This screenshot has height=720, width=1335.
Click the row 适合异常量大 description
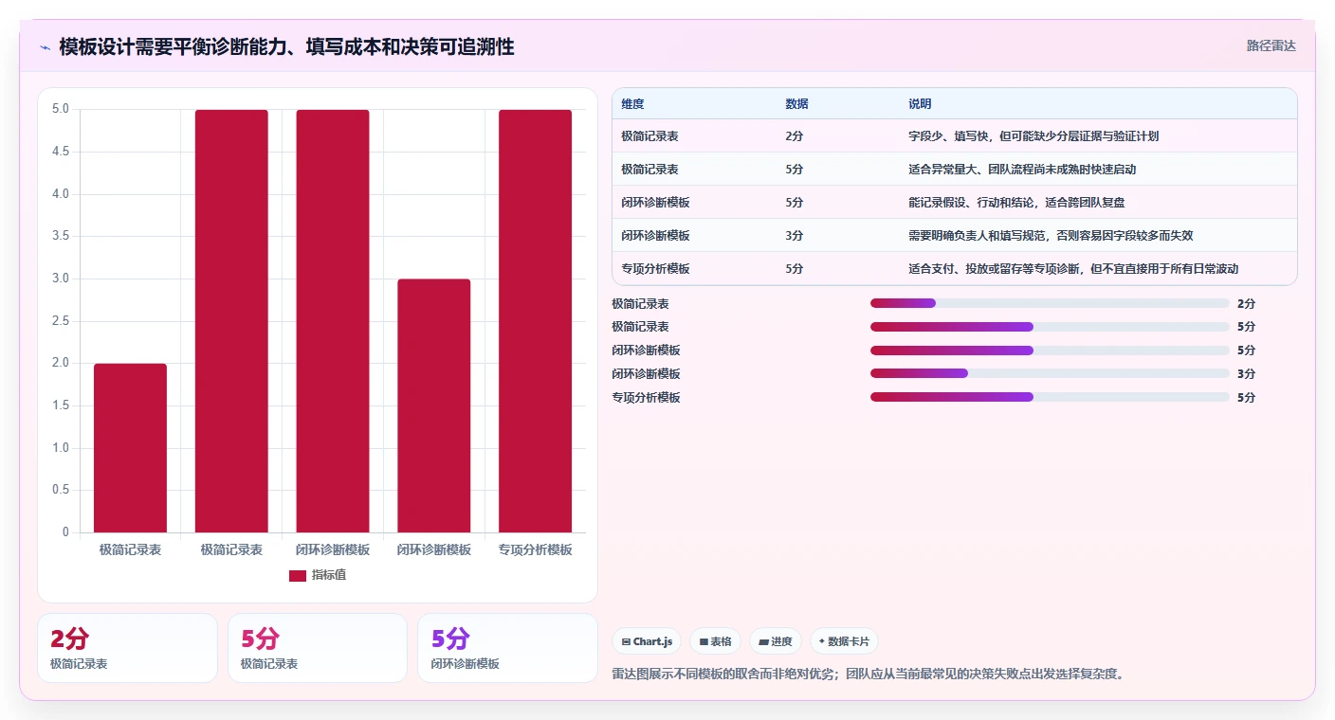tap(1022, 170)
